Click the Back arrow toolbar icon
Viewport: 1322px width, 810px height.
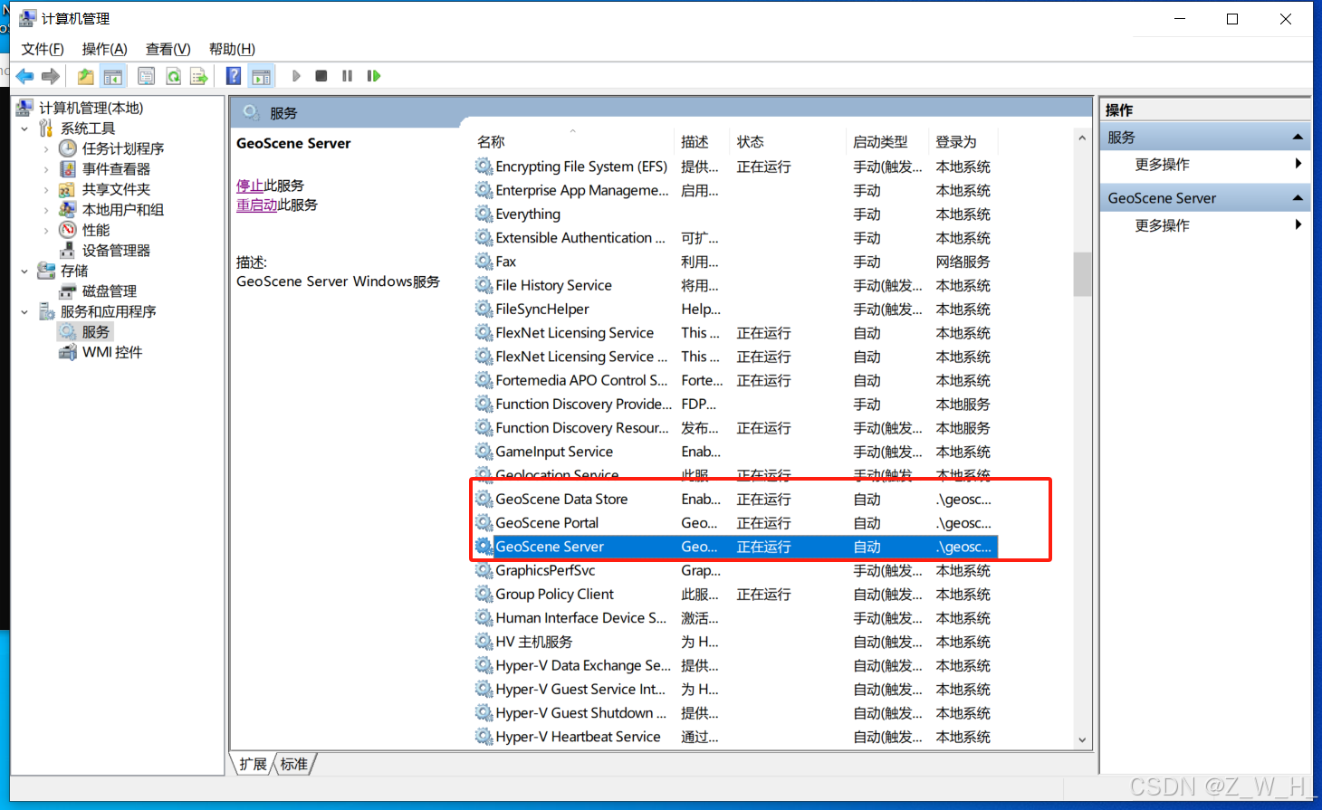pyautogui.click(x=25, y=76)
